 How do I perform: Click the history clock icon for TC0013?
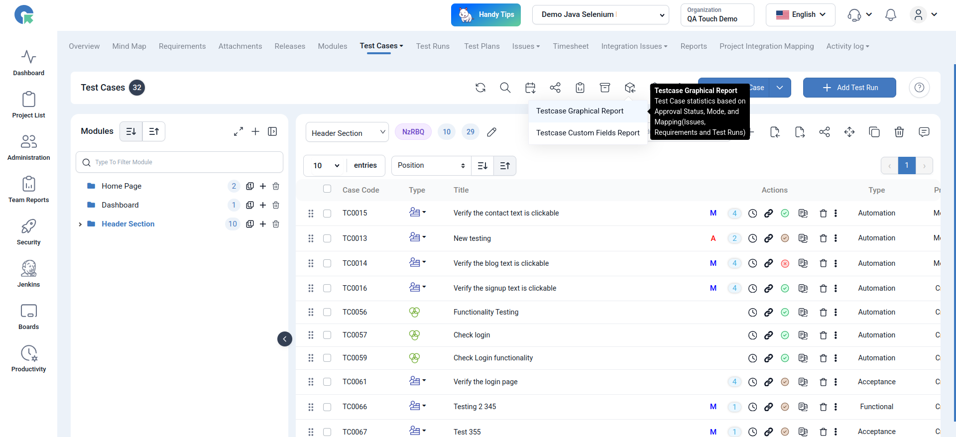tap(753, 238)
